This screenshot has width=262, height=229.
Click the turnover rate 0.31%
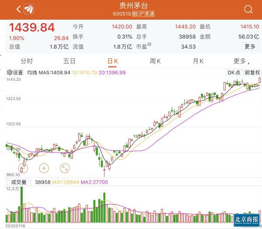125,37
